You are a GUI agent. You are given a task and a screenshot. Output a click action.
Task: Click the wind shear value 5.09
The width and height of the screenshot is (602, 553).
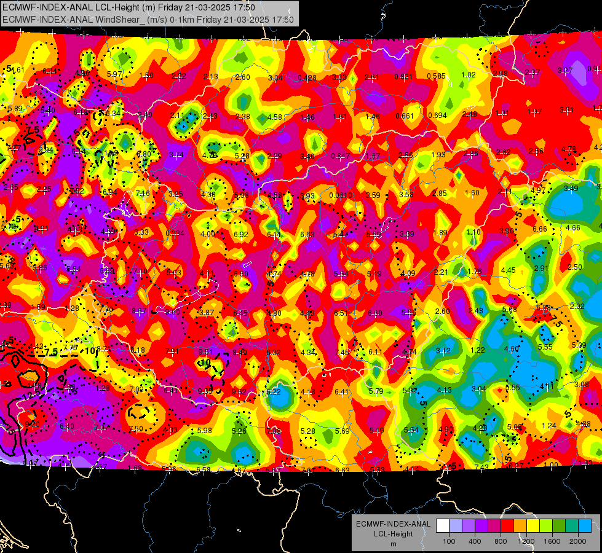tap(579, 345)
